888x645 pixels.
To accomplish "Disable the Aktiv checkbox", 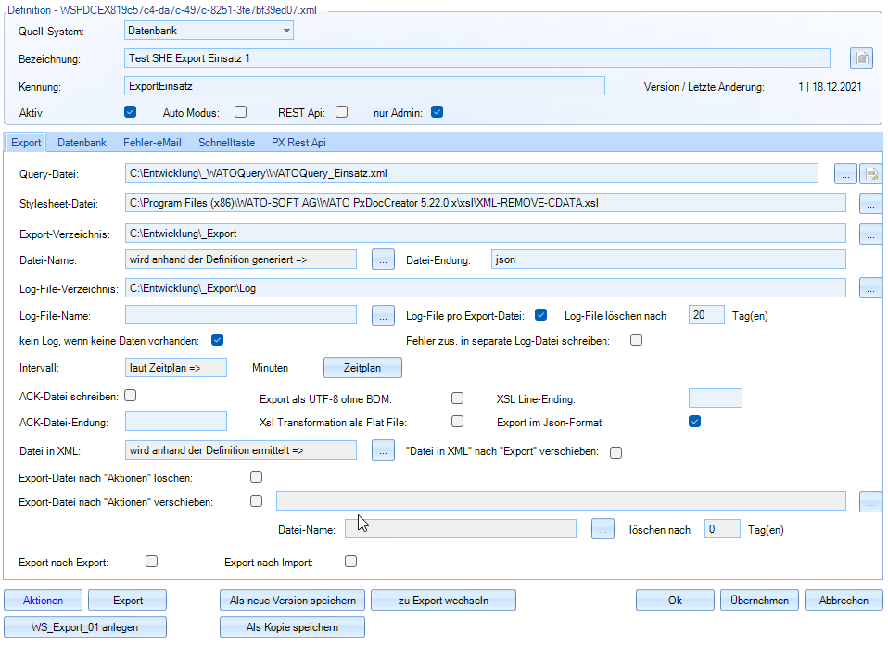I will [x=131, y=112].
